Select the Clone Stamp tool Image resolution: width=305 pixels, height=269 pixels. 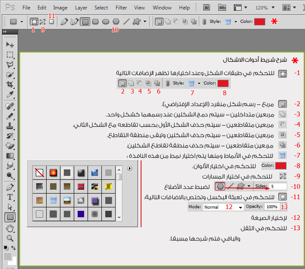pos(10,126)
